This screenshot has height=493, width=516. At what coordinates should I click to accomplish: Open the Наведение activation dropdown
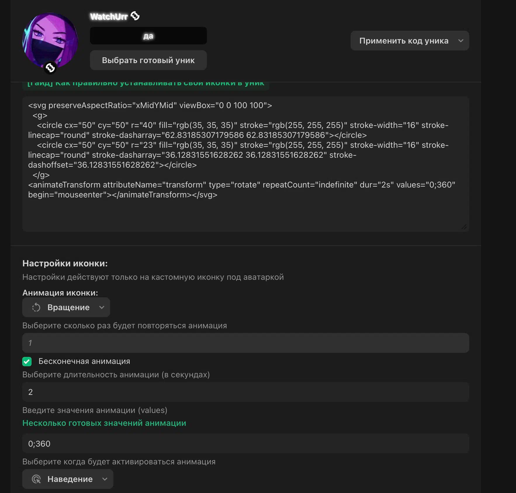click(68, 479)
